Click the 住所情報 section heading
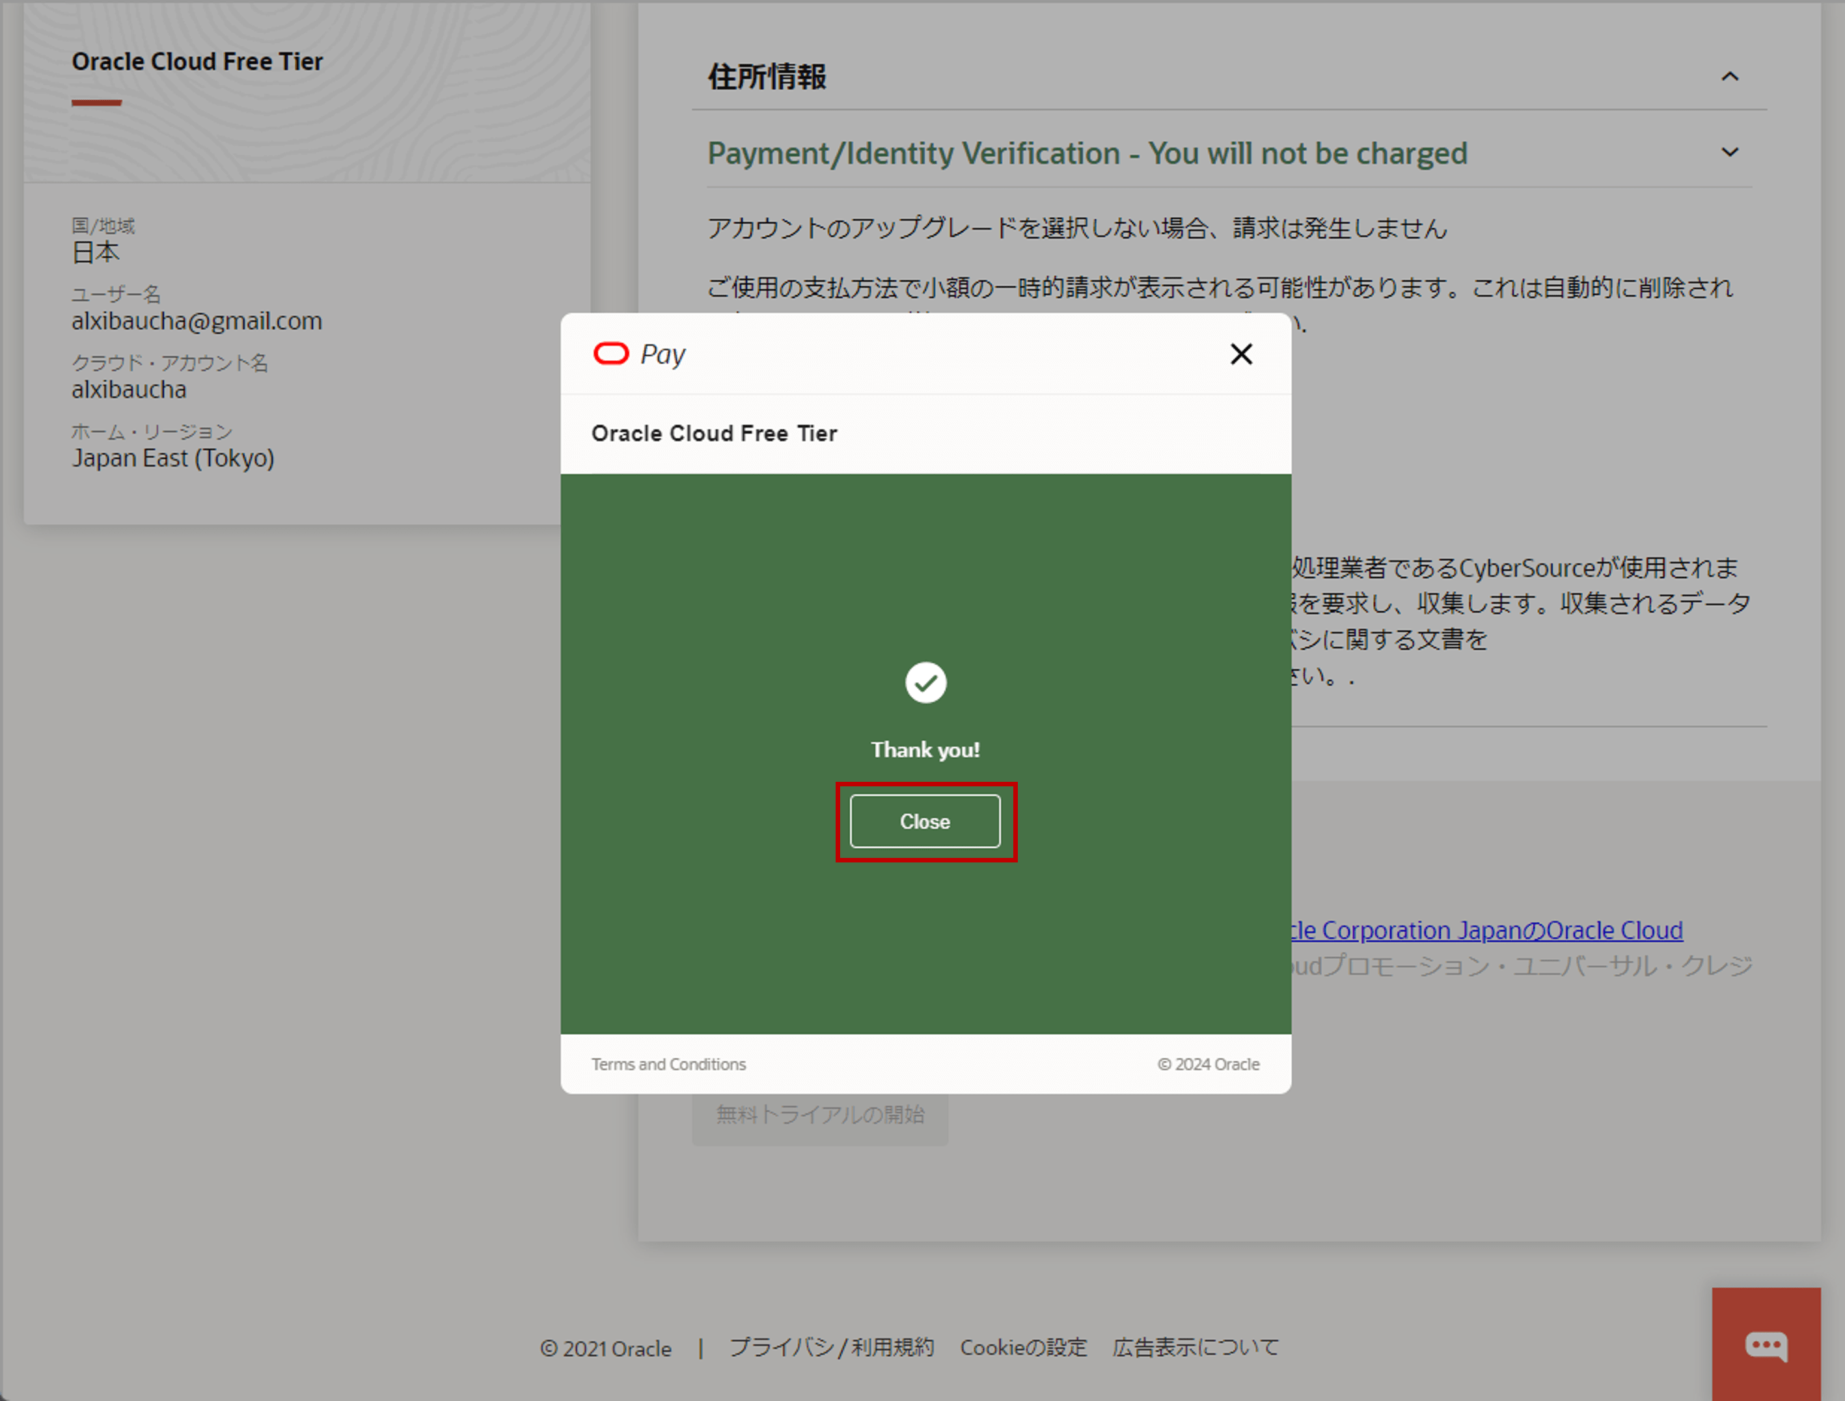The height and width of the screenshot is (1401, 1845). [767, 77]
